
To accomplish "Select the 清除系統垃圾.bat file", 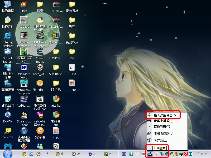I will [x=40, y=103].
